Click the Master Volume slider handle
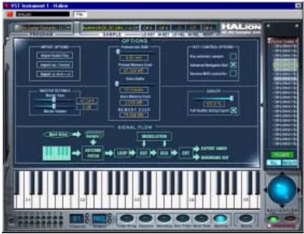The image size is (304, 234). (54, 106)
